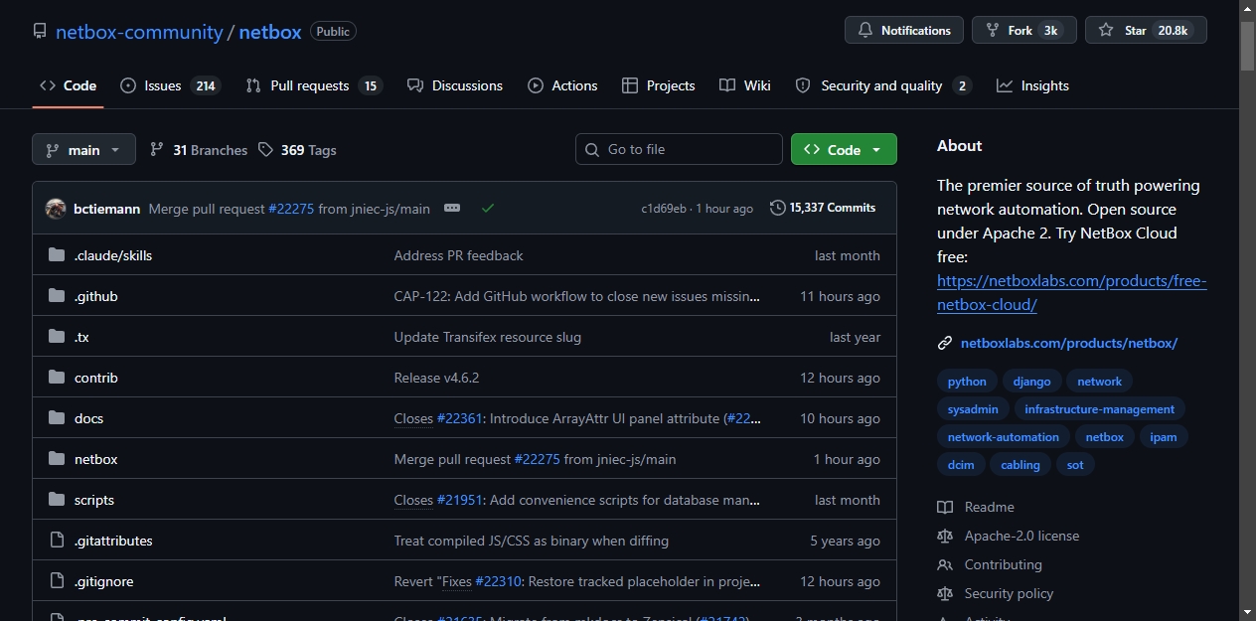Open the .gitattributes file
This screenshot has width=1256, height=621.
coord(113,541)
